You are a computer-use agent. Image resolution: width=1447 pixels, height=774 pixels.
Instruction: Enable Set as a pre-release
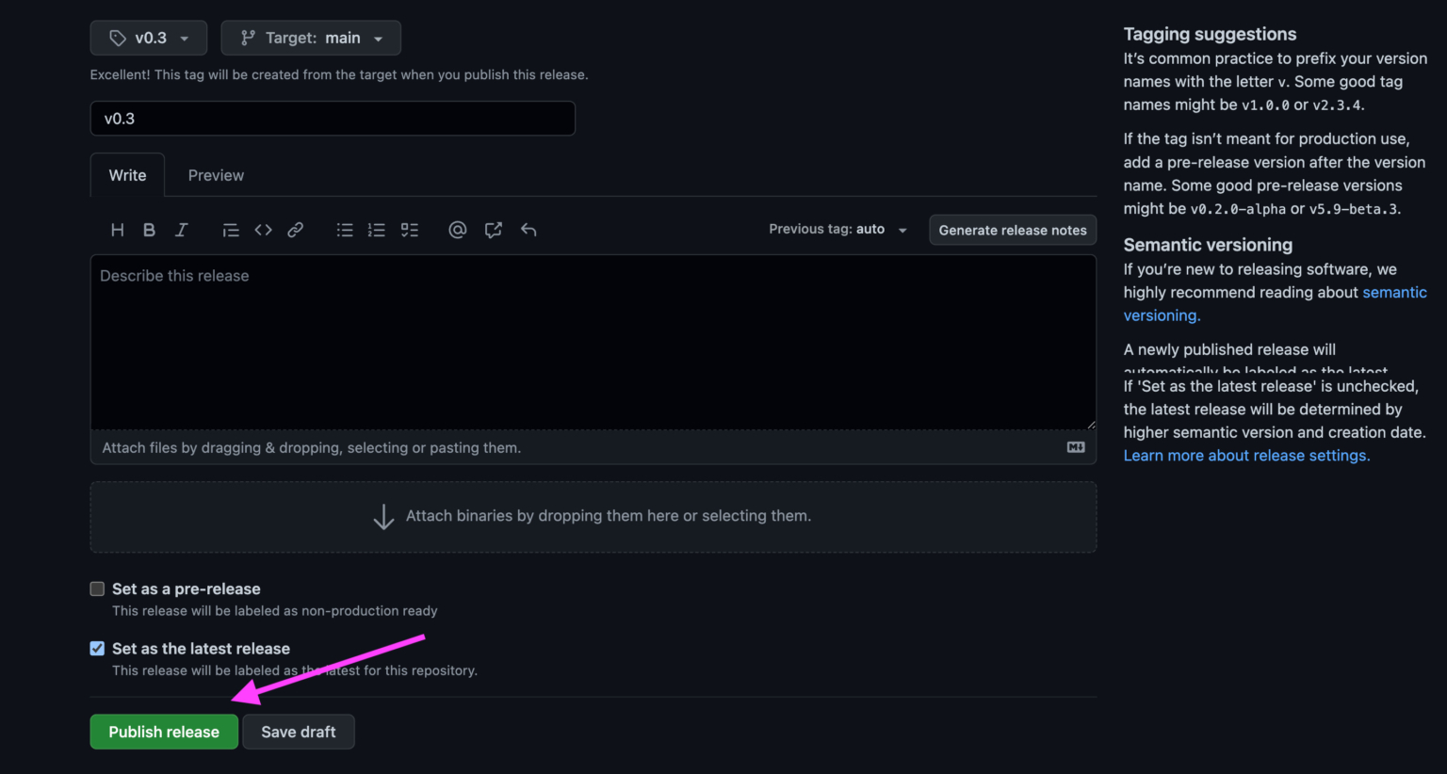pyautogui.click(x=97, y=588)
